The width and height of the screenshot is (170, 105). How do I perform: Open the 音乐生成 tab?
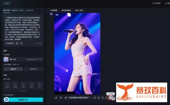30,10
